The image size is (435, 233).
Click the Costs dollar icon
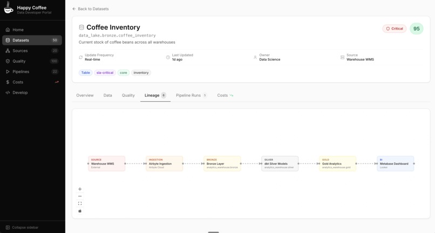tap(8, 82)
